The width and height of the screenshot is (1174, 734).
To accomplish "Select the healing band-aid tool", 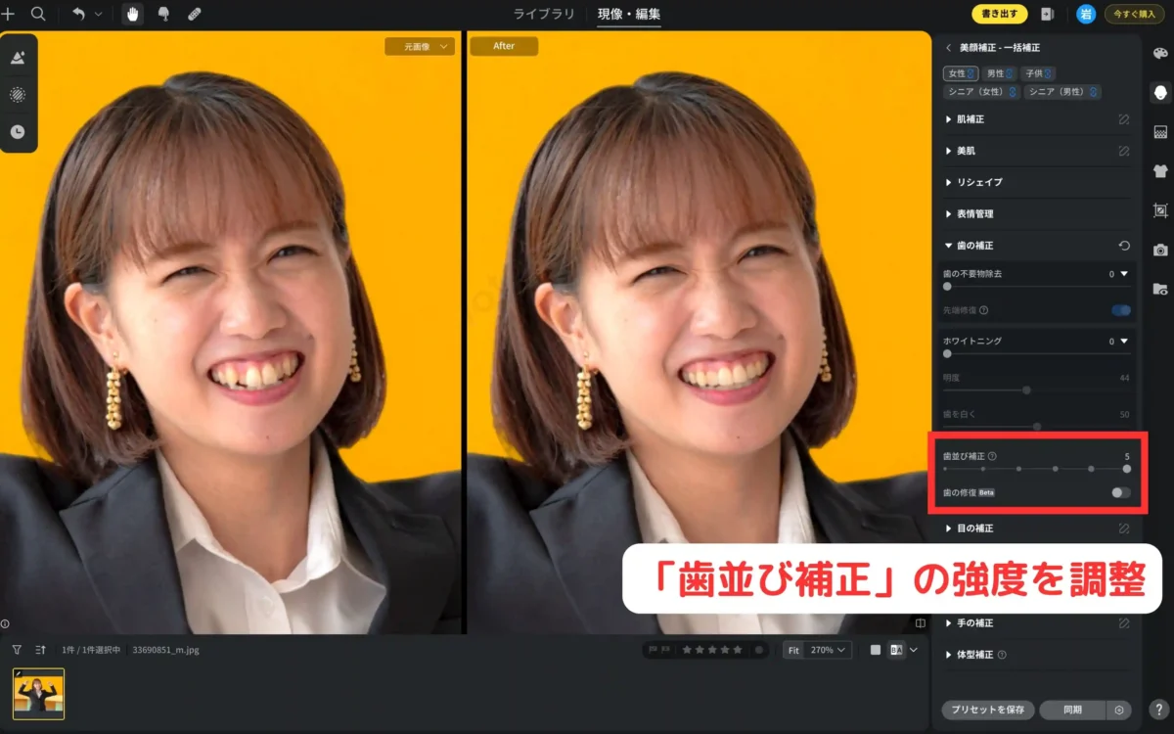I will [x=192, y=14].
